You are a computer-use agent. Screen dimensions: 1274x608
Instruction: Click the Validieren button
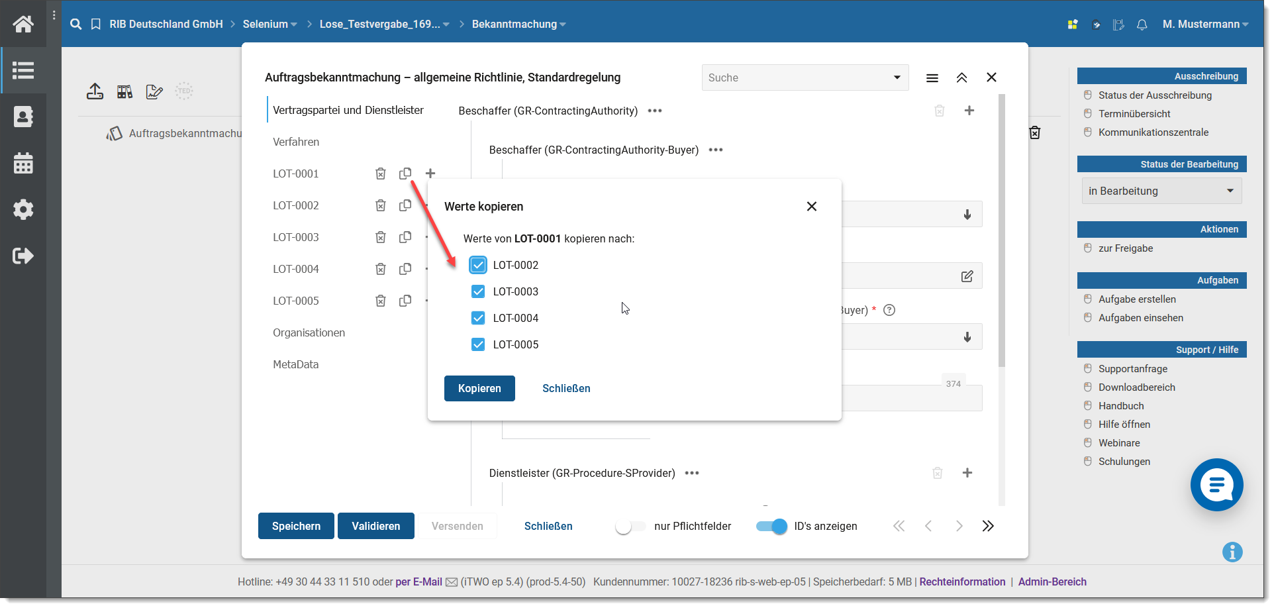[x=375, y=527]
